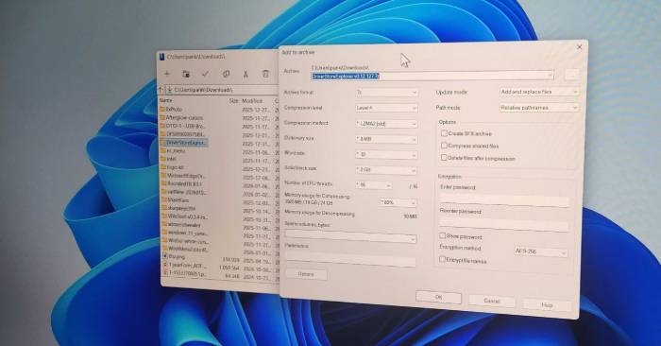Click the Help button
This screenshot has height=346, width=661.
pos(547,304)
